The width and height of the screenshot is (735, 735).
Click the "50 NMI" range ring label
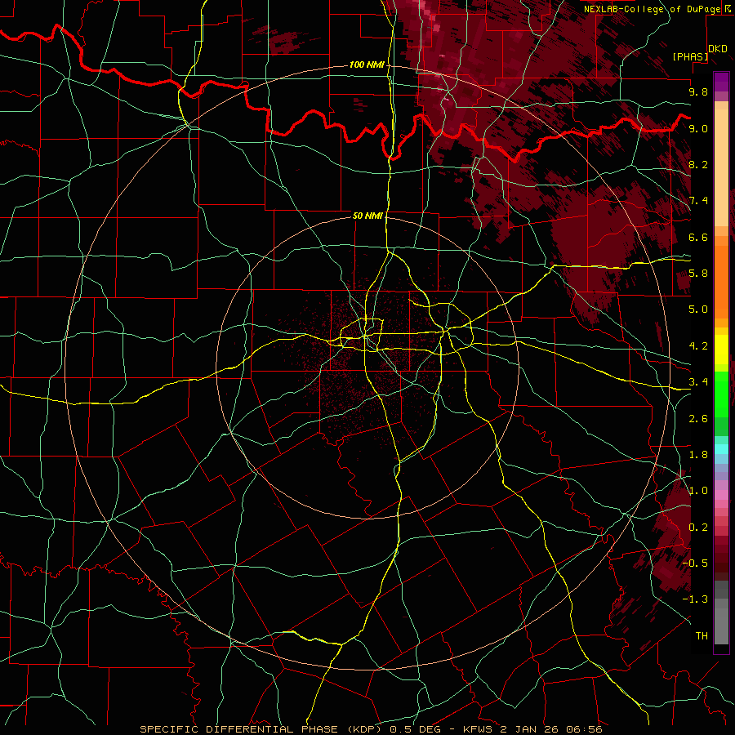pos(368,216)
